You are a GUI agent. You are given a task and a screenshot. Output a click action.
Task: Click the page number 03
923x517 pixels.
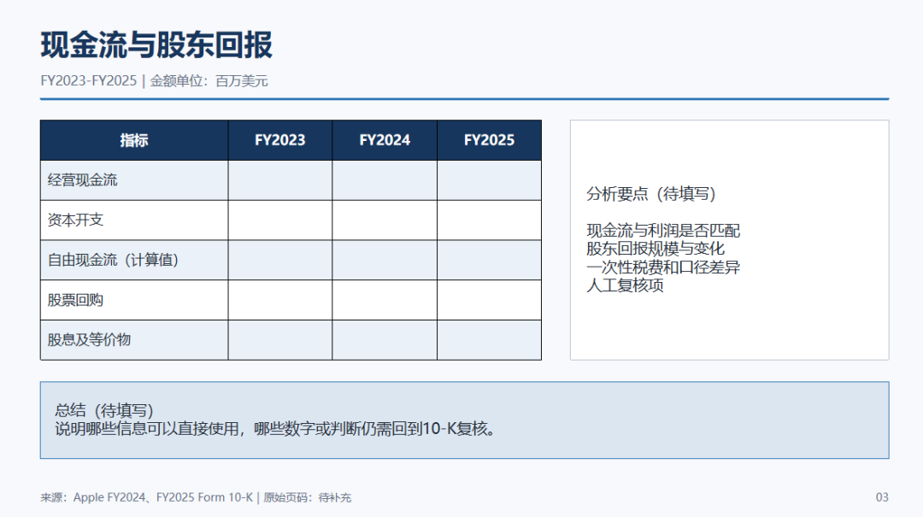pos(882,497)
